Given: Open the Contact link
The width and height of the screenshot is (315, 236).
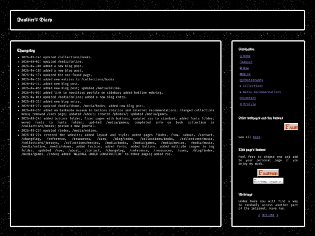Looking at the screenshot, I should (x=248, y=98).
